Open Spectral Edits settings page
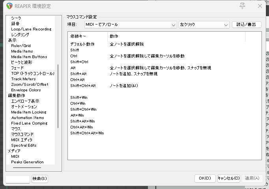 [x=24, y=146]
